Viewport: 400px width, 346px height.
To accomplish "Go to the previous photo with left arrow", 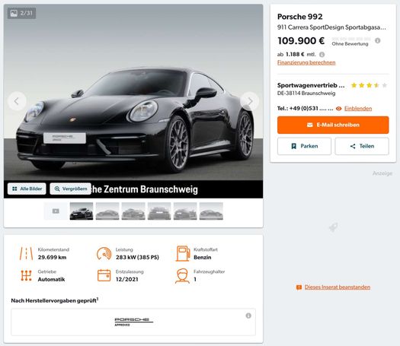I will pyautogui.click(x=17, y=101).
